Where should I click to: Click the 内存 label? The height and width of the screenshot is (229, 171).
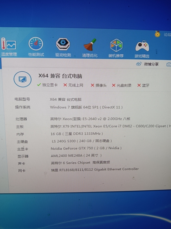coord(20,134)
